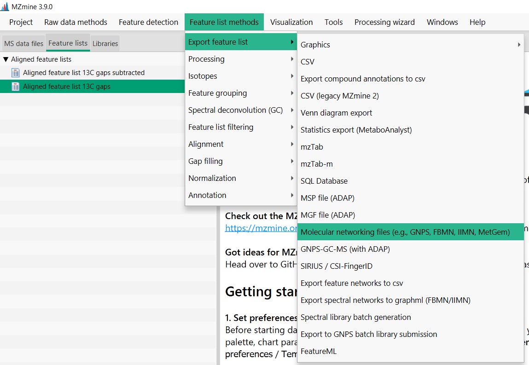529x365 pixels.
Task: Collapse the Aligned feature lists tree
Action: tap(6, 59)
